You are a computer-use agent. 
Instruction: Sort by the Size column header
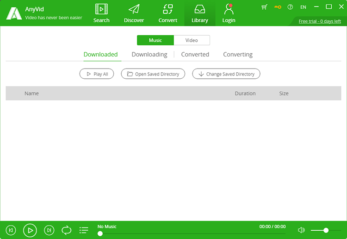pyautogui.click(x=284, y=94)
